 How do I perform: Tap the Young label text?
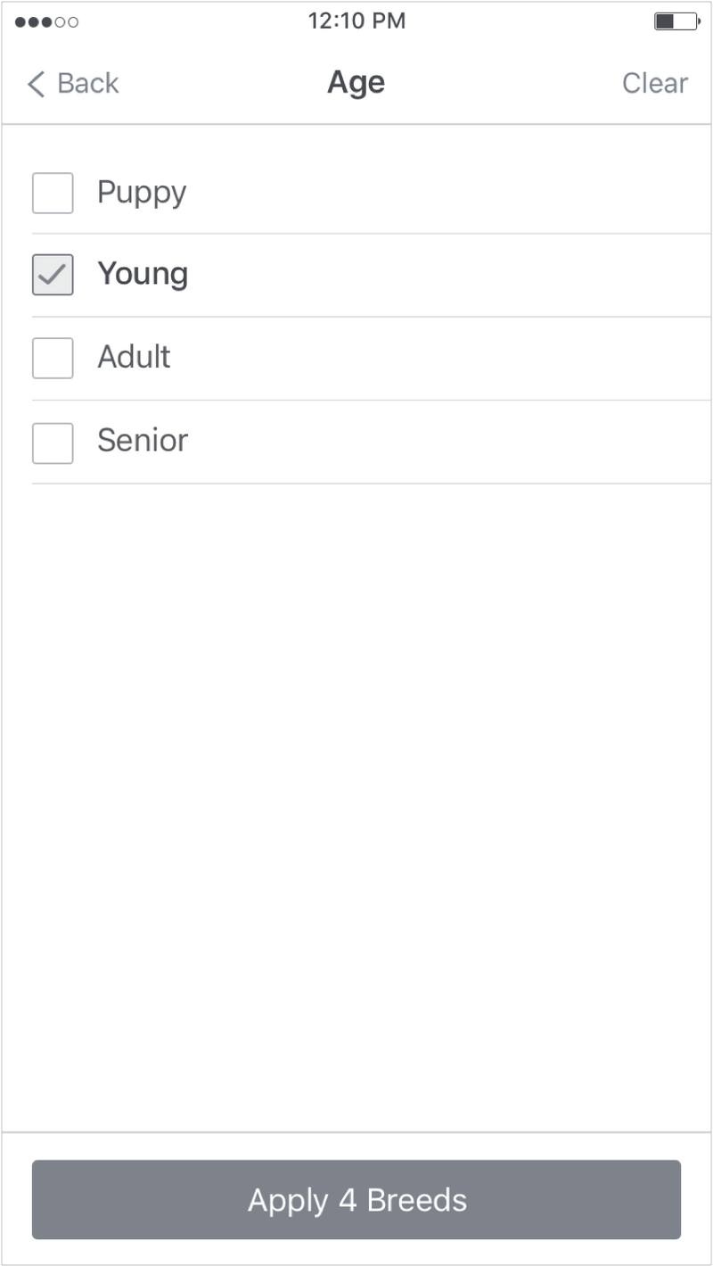point(143,274)
